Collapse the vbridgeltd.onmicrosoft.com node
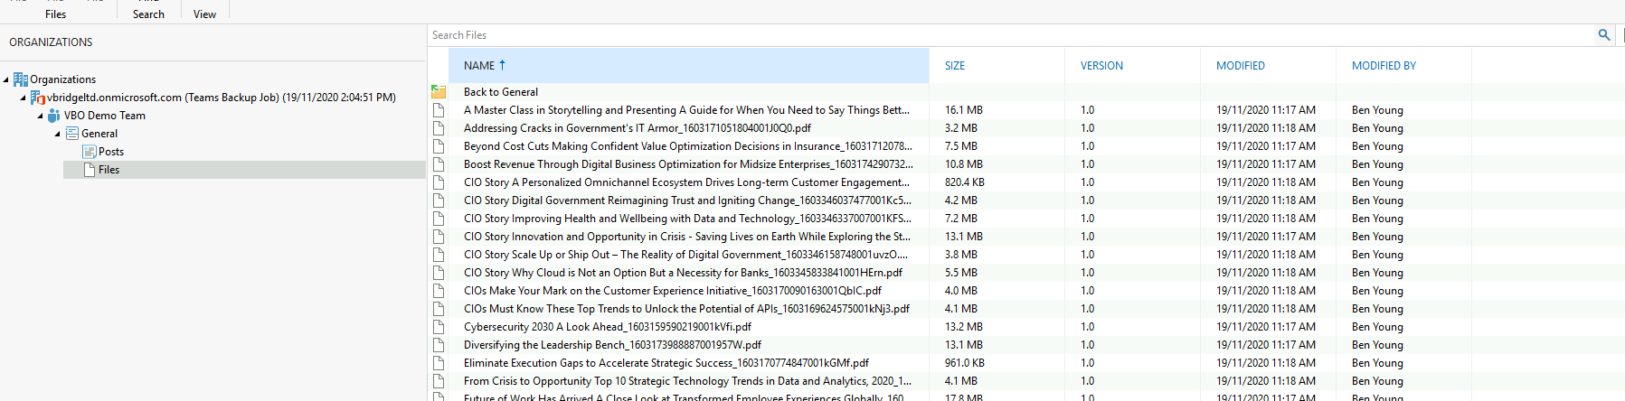This screenshot has width=1625, height=401. (24, 98)
